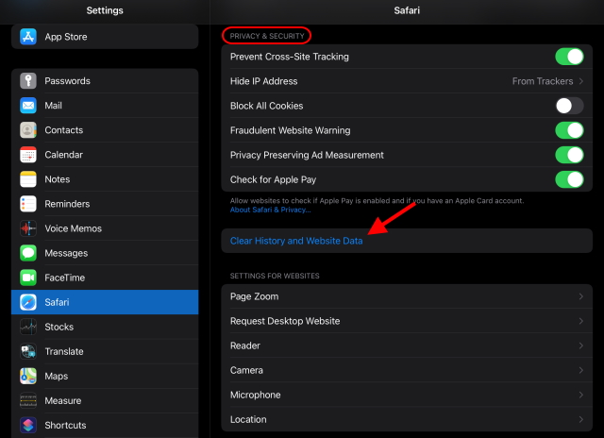Viewport: 604px width, 438px height.
Task: Tap the Translate icon
Action: 28,351
